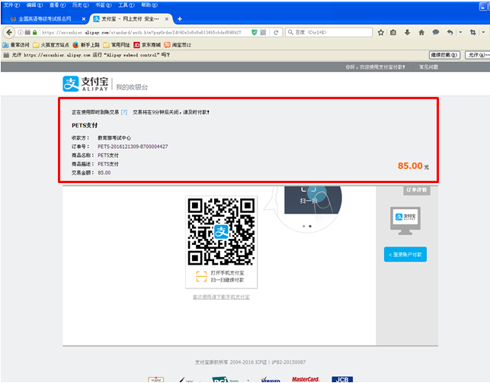Screen dimensions: 490x383
Task: Switch to the 全国英语等级考试报名网 tab
Action: 44,18
